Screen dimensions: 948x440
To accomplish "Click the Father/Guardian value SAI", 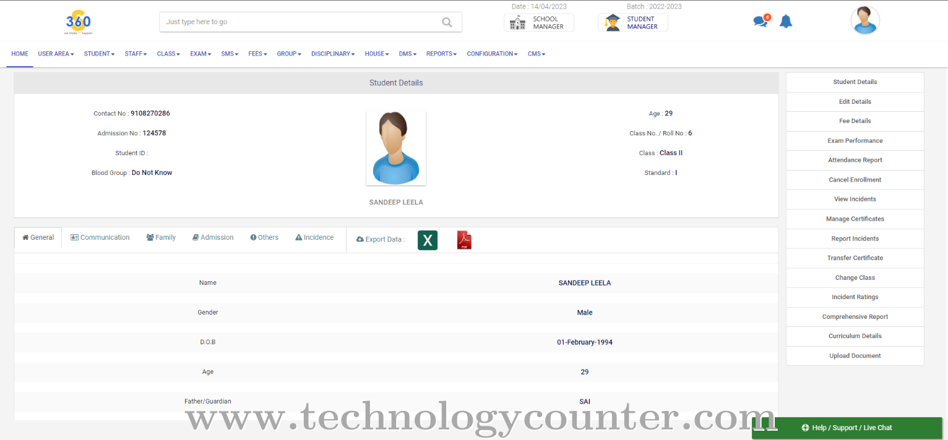I will tap(585, 402).
